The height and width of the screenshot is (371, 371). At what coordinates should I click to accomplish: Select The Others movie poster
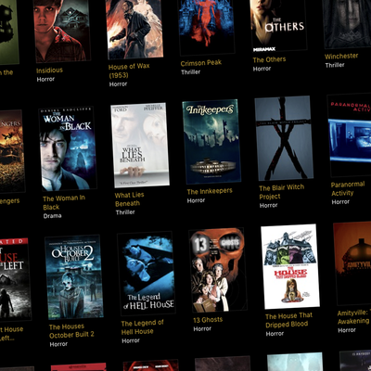tap(278, 25)
